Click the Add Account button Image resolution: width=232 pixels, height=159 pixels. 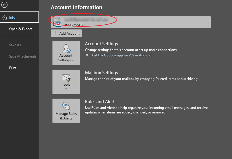66,33
